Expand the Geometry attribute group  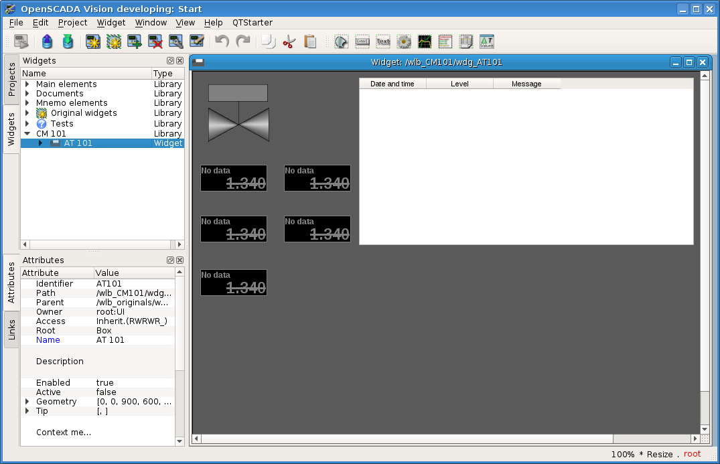click(x=27, y=402)
